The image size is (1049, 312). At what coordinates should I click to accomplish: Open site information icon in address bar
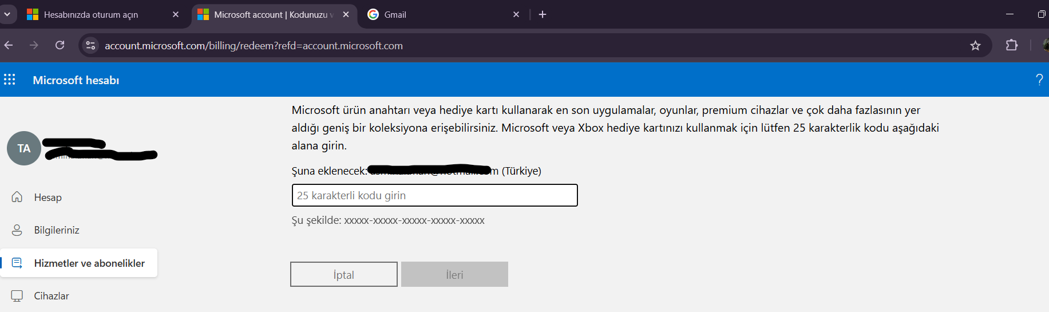(x=90, y=45)
